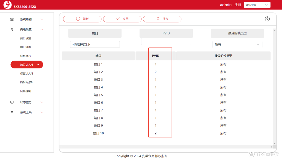The image size is (282, 160).
Task: Select row 端口 7
Action: point(166,110)
